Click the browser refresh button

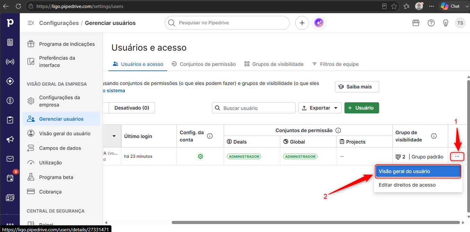(x=18, y=6)
